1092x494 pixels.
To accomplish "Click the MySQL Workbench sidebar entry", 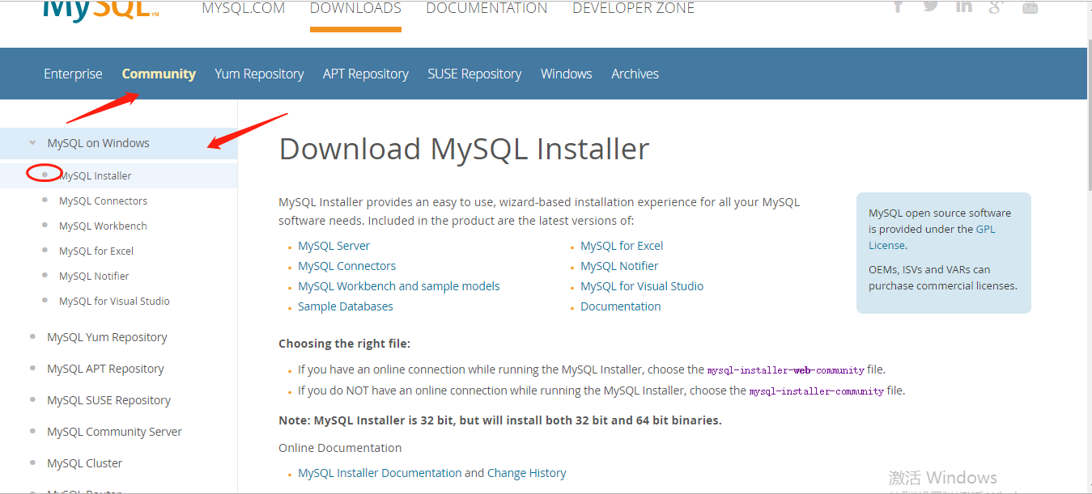I will tap(102, 226).
